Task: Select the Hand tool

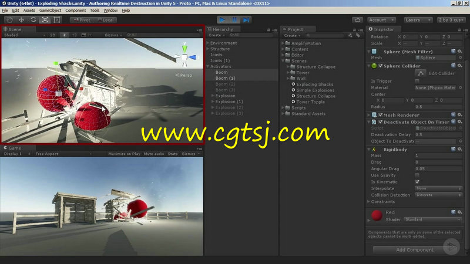Action: tap(9, 20)
